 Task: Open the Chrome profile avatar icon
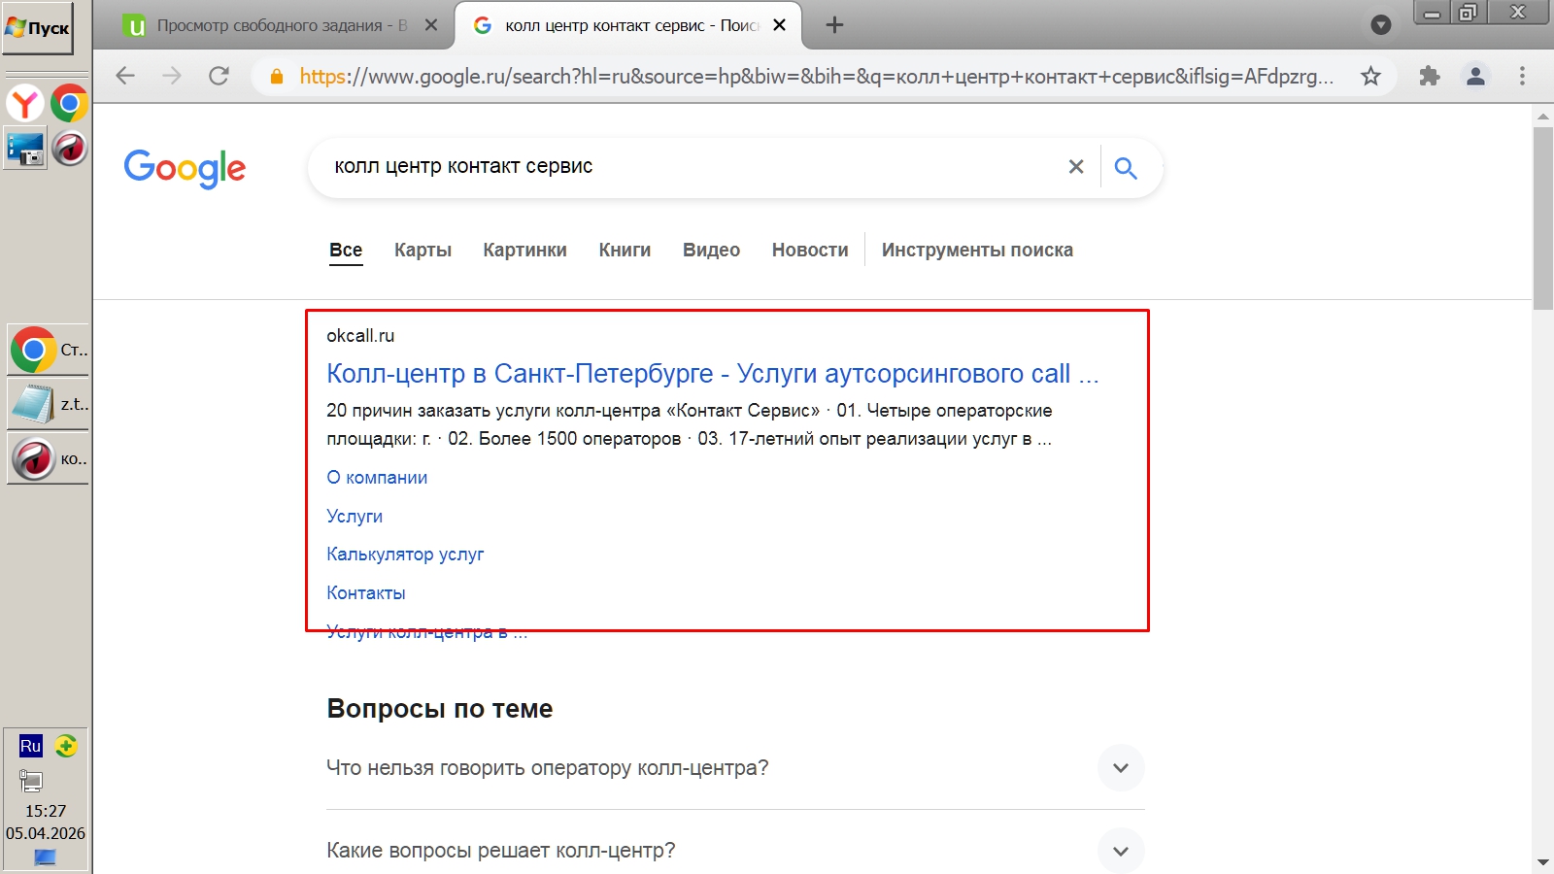pos(1475,76)
